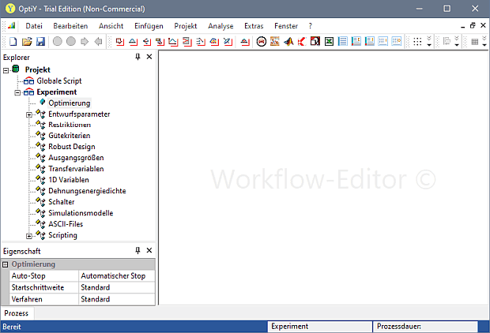Pin the Explorer panel
The image size is (490, 333).
click(x=138, y=58)
